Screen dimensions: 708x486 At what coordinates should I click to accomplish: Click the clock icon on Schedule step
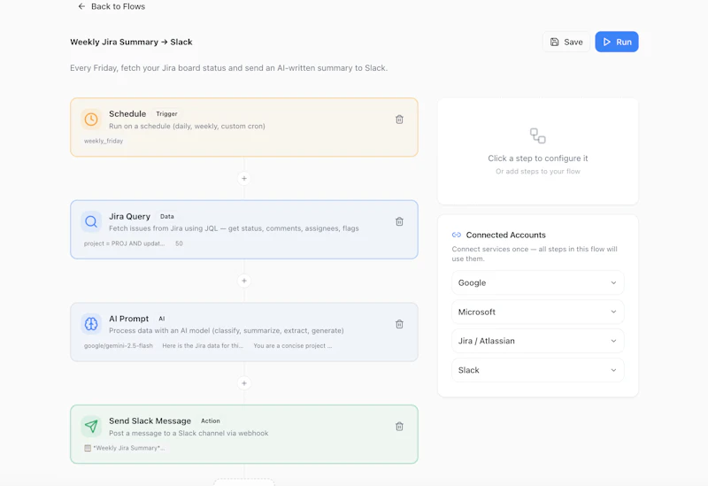point(91,120)
